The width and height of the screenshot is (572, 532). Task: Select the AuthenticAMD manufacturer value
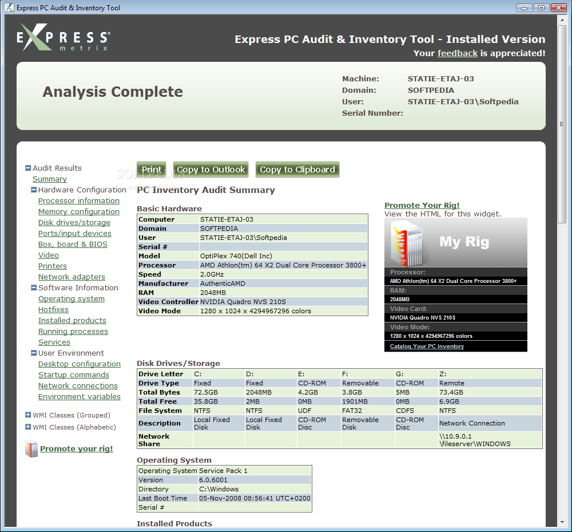(283, 283)
